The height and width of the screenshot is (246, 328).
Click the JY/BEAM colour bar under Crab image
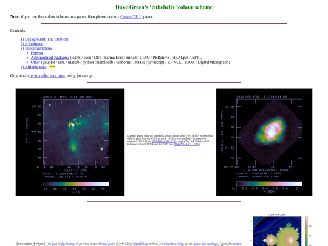269,183
